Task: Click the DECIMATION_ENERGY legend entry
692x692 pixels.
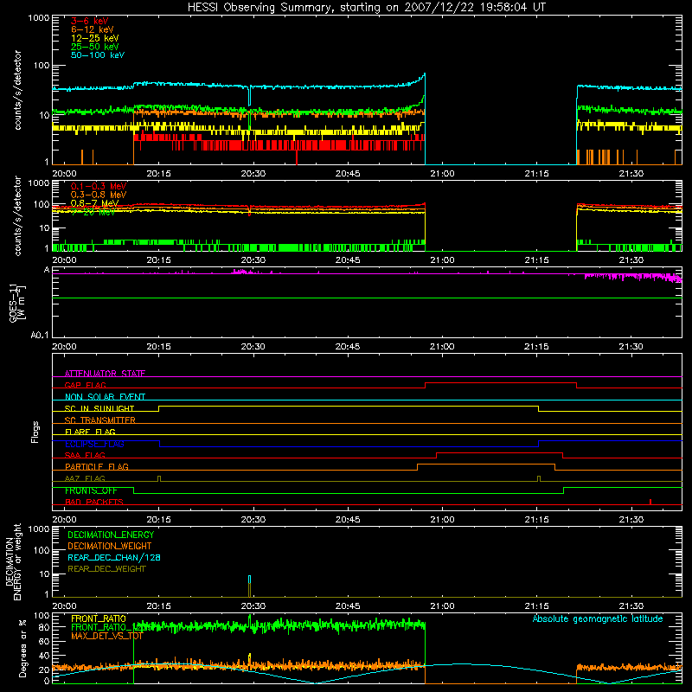Action: point(111,535)
